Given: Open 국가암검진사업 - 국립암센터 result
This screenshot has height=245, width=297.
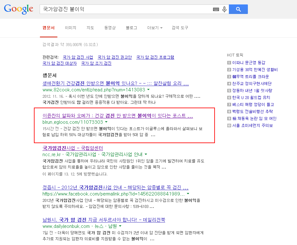Looking at the screenshot, I should click(x=73, y=148).
